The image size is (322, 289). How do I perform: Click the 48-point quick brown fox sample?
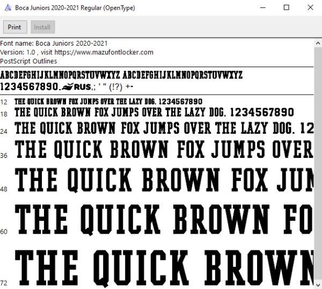[x=164, y=180]
